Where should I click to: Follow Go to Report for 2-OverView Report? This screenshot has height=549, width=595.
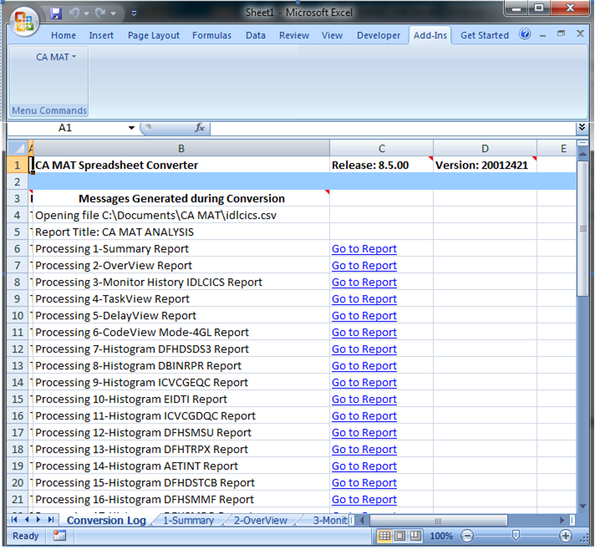coord(364,266)
